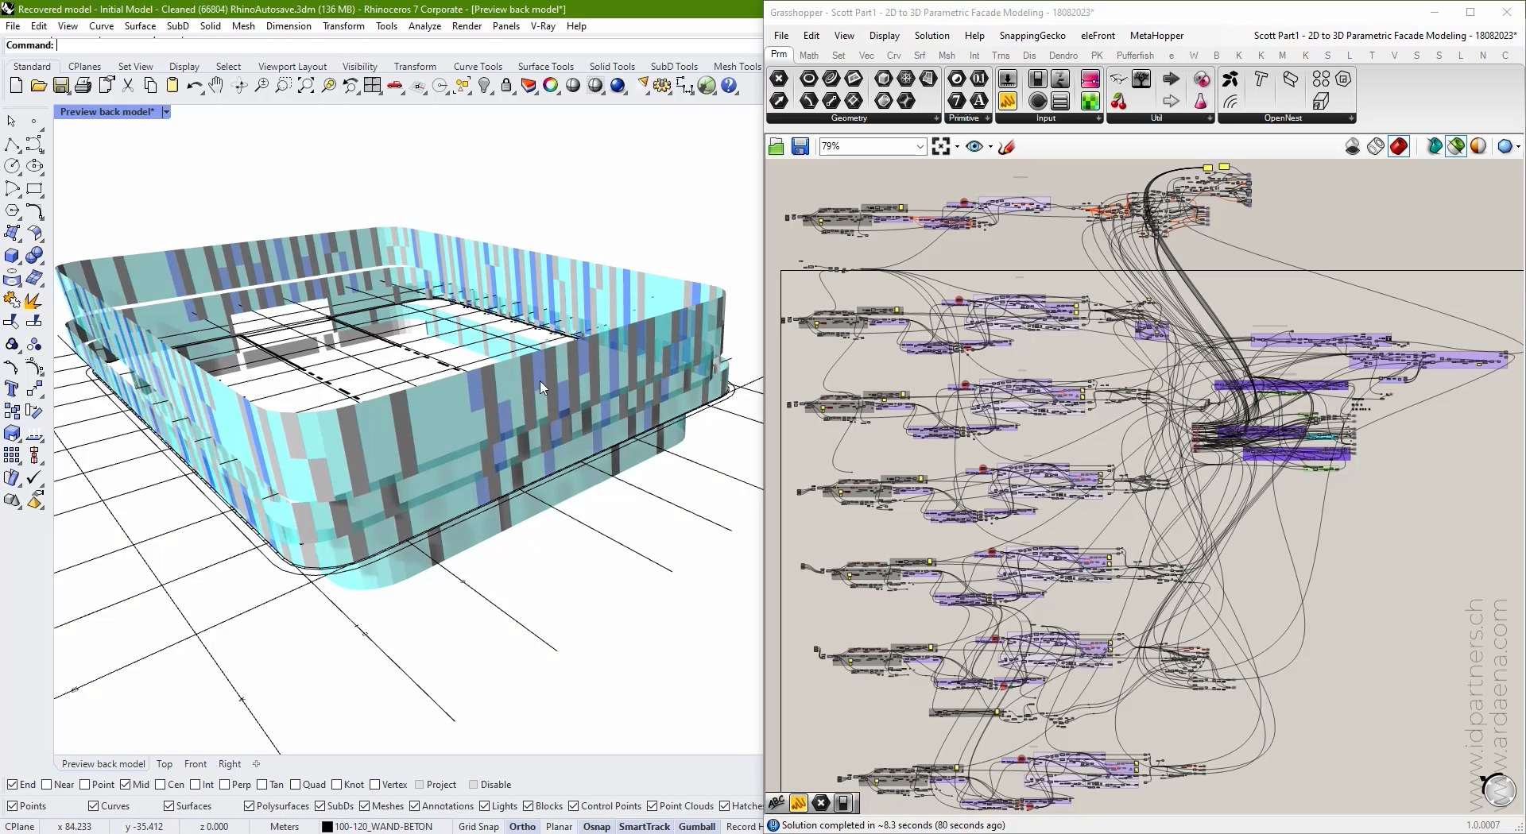Open the Preview back model viewport dropdown arrow
The image size is (1526, 834).
click(166, 112)
